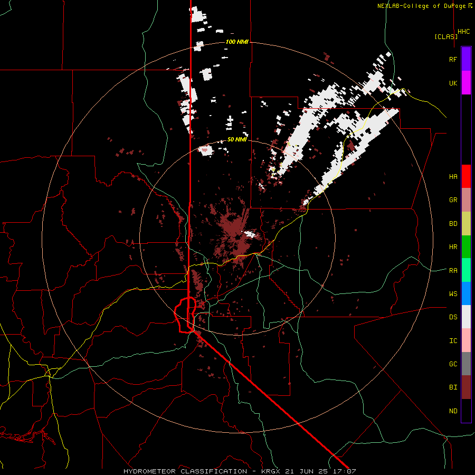Click the BI legend label
This screenshot has height=475, width=475.
(x=453, y=387)
